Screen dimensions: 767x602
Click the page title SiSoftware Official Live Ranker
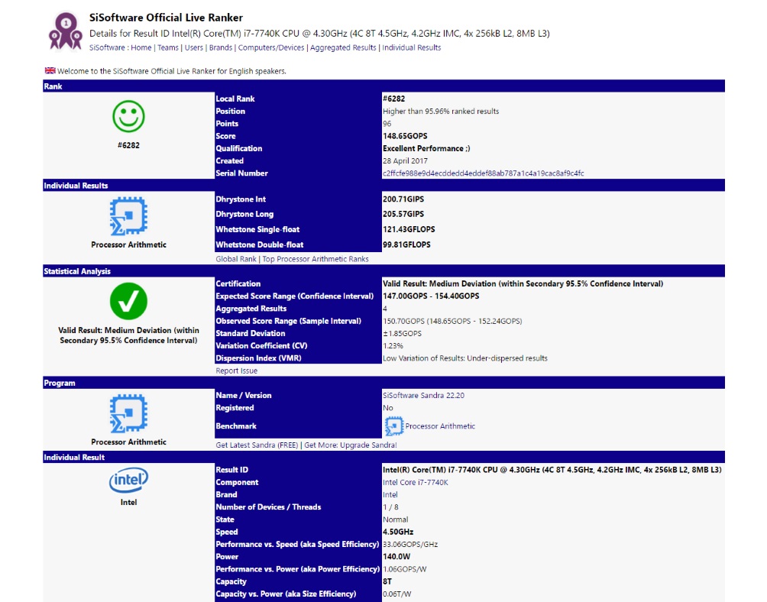pos(166,18)
